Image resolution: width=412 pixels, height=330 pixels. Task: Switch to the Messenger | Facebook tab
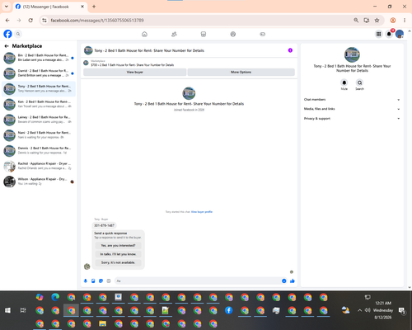pyautogui.click(x=49, y=7)
